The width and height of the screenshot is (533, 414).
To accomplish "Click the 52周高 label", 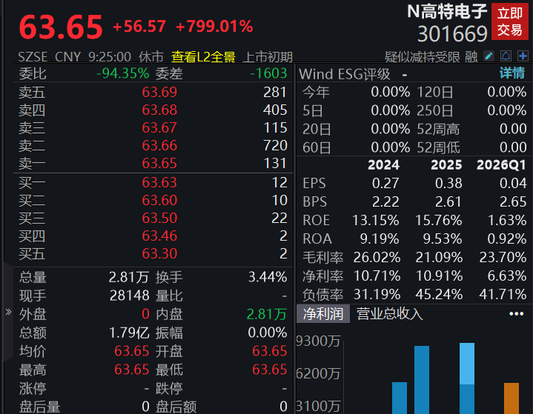I will pyautogui.click(x=438, y=130).
